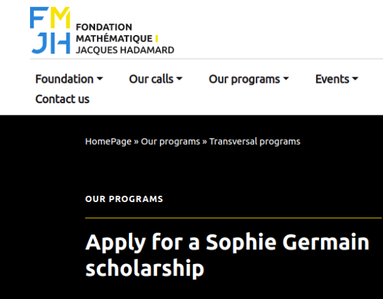Expand the Our calls dropdown caret
This screenshot has width=383, height=299.
(x=179, y=79)
